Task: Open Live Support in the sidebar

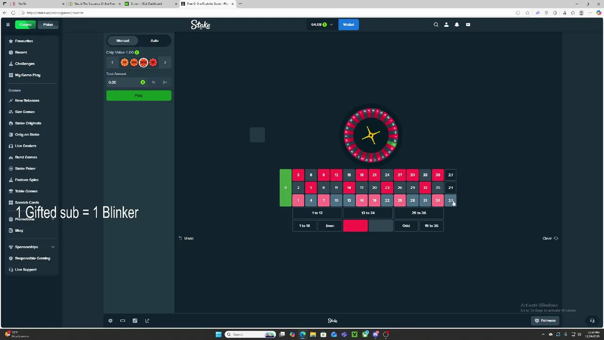Action: (25, 270)
